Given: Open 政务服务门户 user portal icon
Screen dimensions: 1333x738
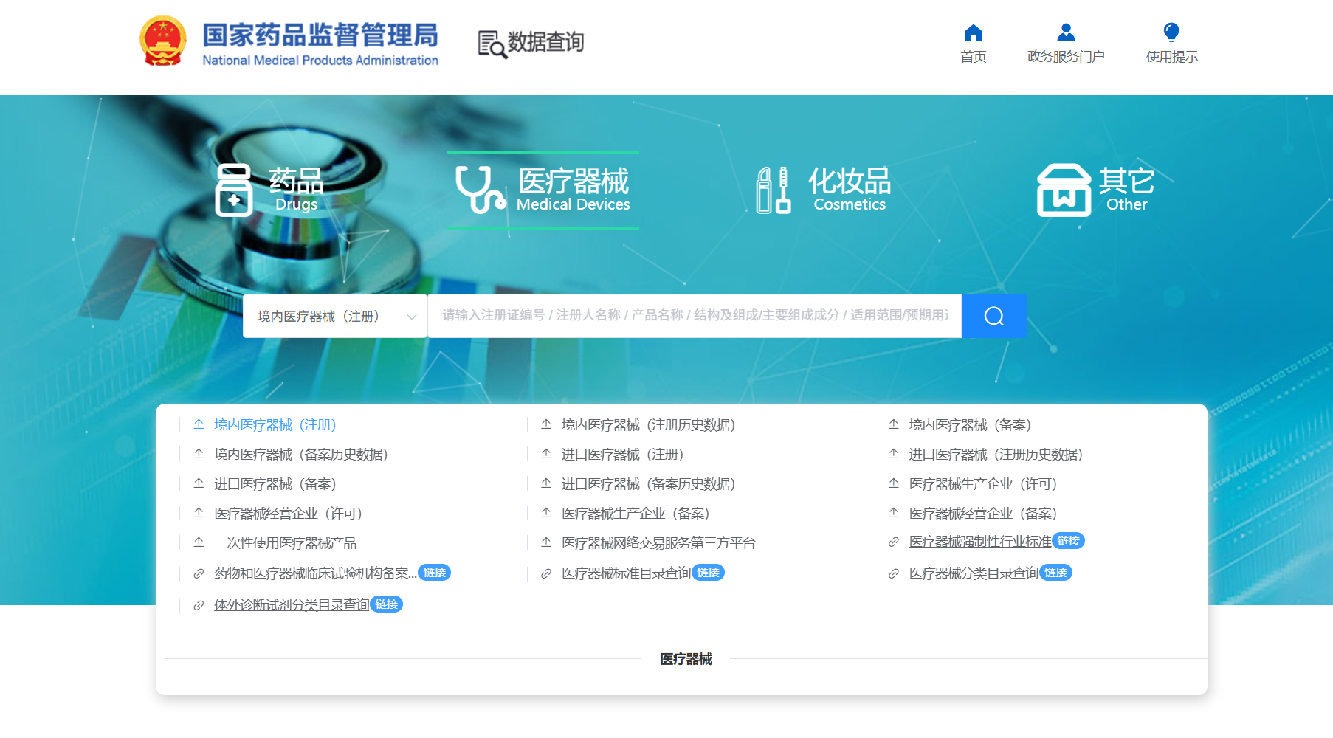Looking at the screenshot, I should tap(1065, 33).
